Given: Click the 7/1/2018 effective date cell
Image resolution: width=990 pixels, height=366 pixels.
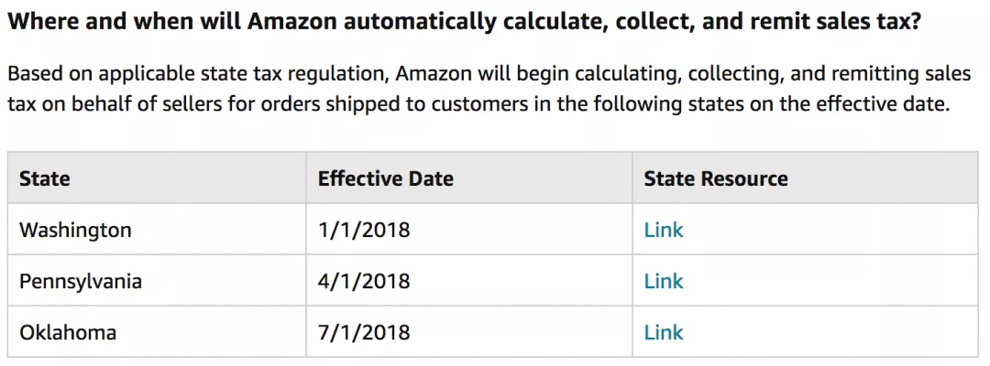Looking at the screenshot, I should [x=364, y=332].
